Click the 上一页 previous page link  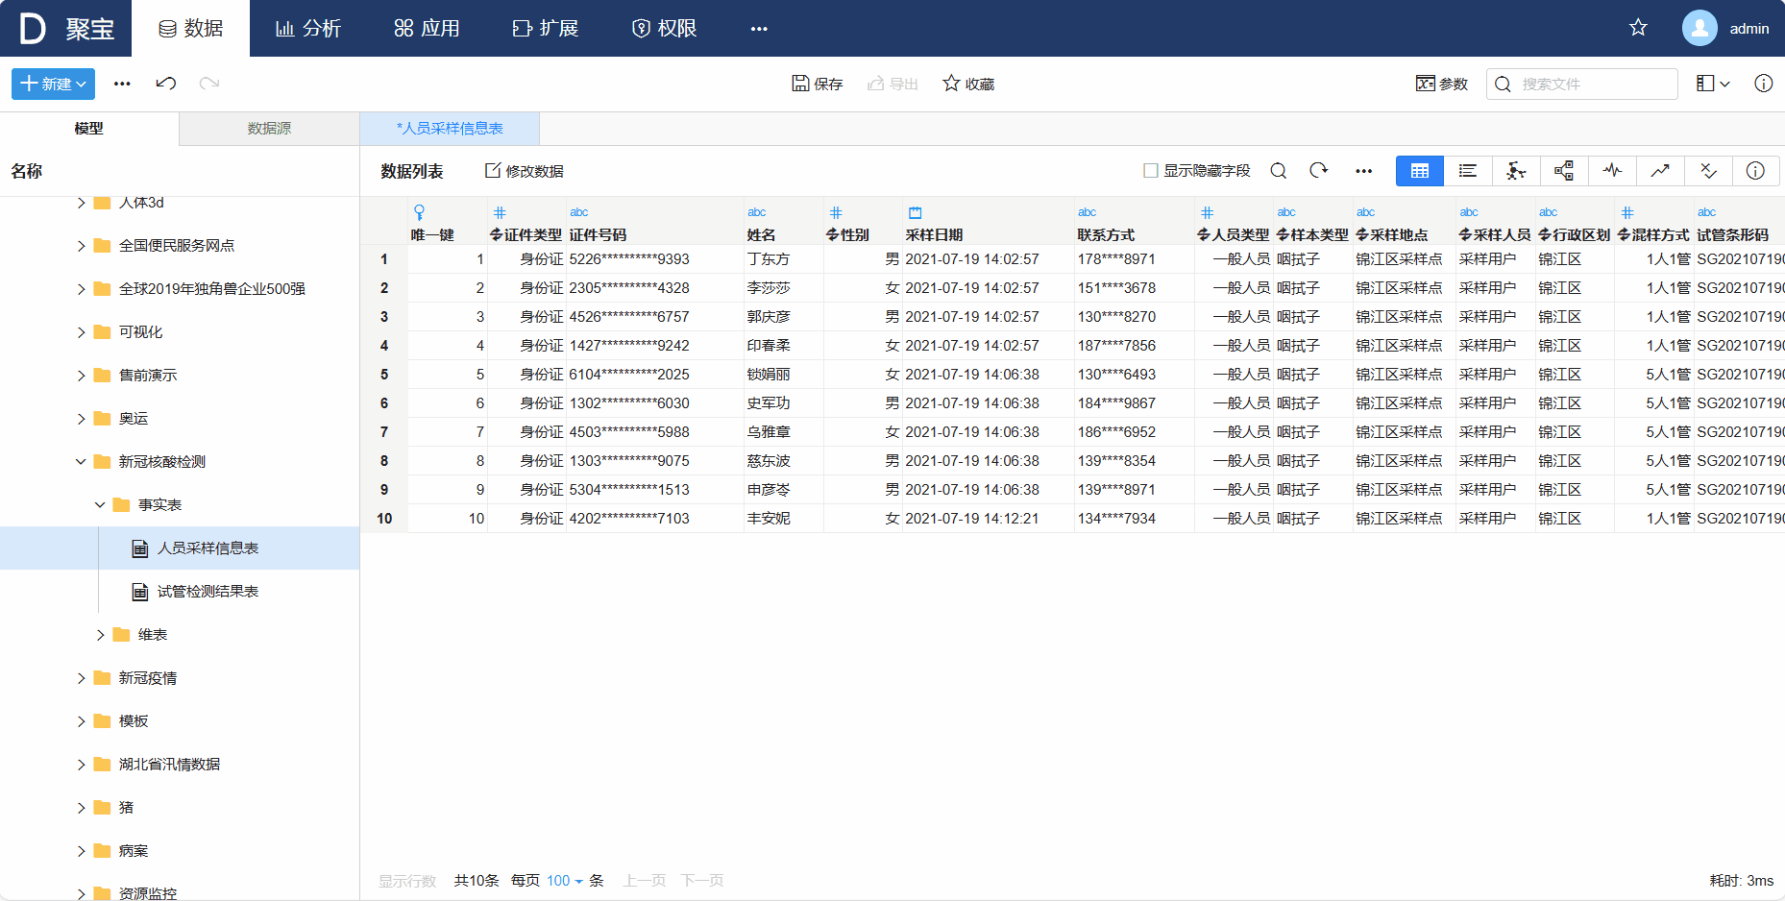pyautogui.click(x=645, y=881)
